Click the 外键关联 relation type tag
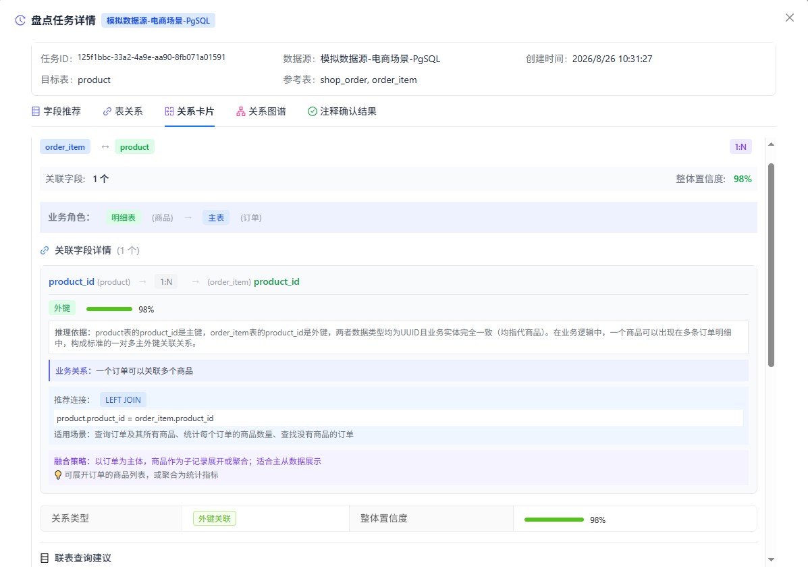The width and height of the screenshot is (808, 579). point(215,519)
